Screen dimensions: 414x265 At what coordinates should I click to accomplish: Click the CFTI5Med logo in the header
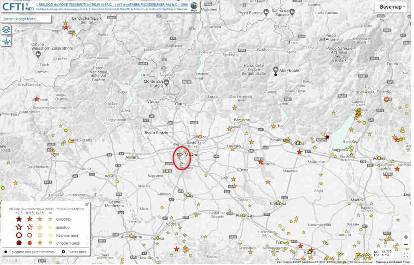(18, 7)
